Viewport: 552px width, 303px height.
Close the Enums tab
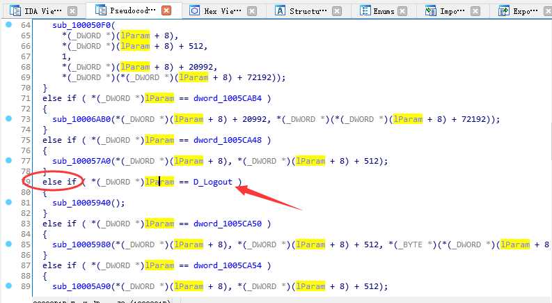402,11
